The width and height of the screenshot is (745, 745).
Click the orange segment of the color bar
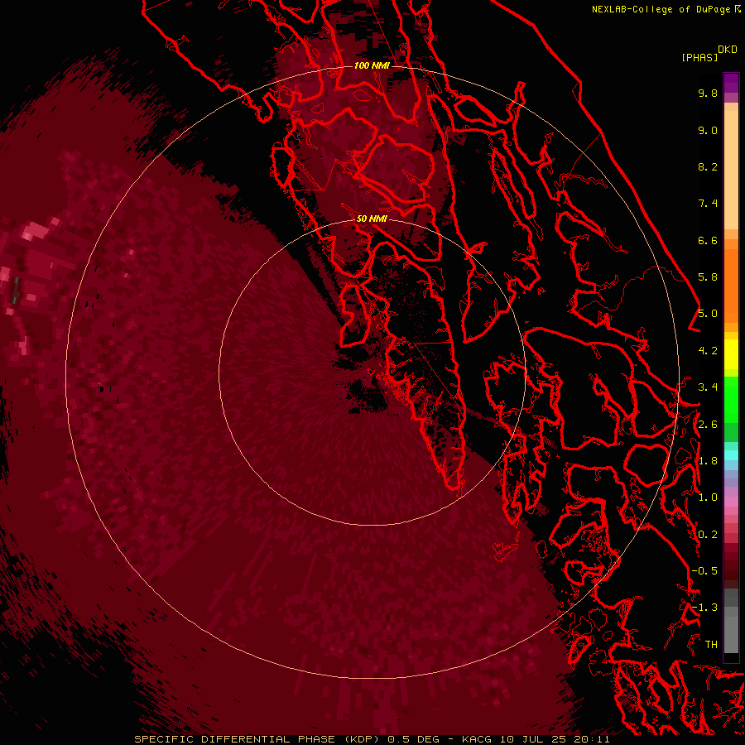click(x=731, y=285)
